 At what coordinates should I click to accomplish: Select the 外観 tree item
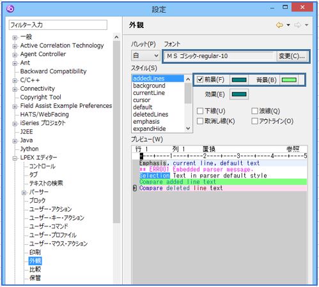tap(35, 261)
